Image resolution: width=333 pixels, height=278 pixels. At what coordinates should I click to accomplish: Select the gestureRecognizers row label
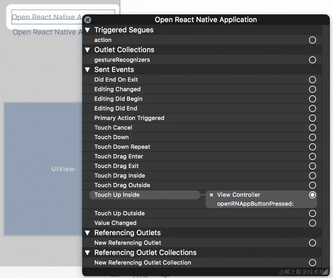(122, 60)
